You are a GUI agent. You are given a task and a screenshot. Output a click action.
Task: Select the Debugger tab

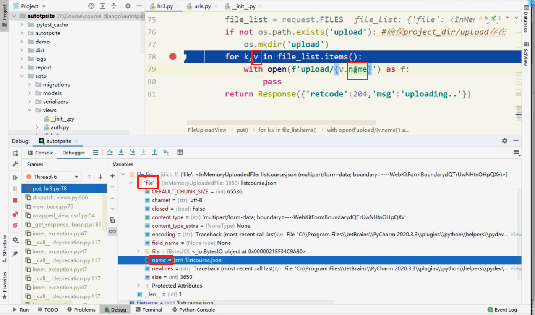coord(74,153)
